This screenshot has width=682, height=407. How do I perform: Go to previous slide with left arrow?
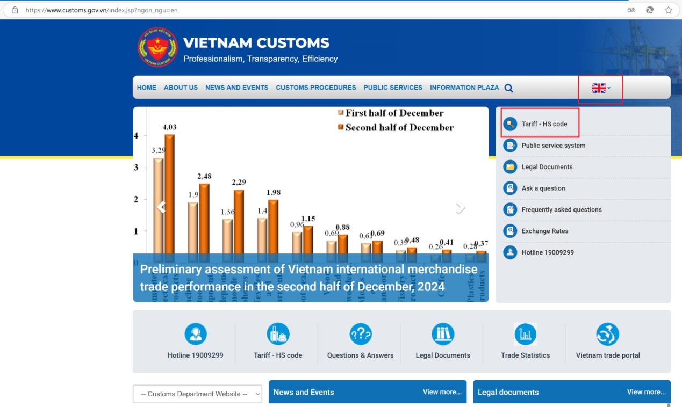pyautogui.click(x=161, y=207)
